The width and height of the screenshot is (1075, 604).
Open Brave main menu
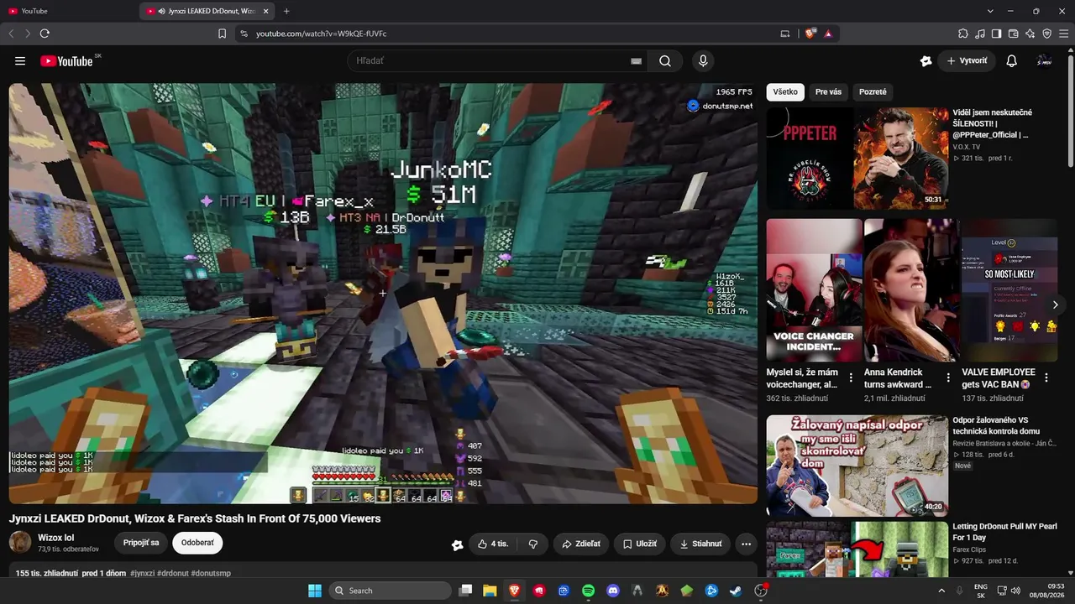[1064, 34]
